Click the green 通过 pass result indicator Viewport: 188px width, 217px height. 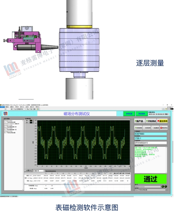151,179
